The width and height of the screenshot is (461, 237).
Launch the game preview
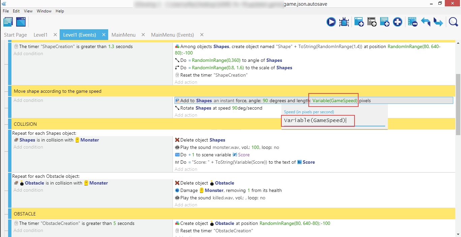coord(331,22)
